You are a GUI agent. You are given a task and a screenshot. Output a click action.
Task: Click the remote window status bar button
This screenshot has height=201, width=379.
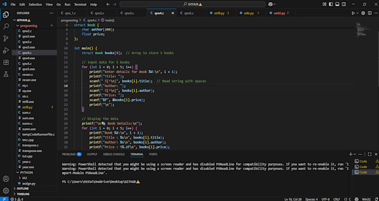click(4, 199)
